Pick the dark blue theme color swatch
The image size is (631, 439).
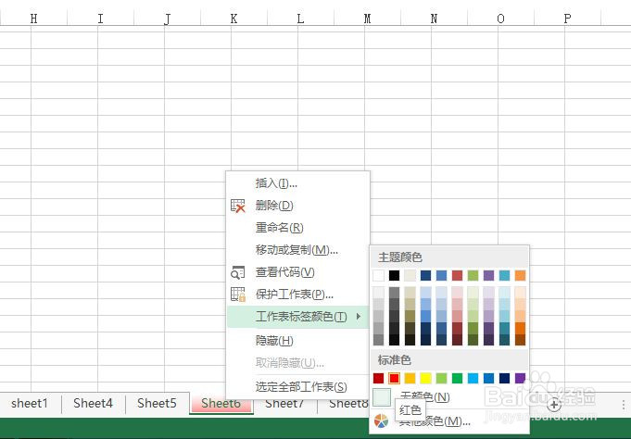point(426,275)
